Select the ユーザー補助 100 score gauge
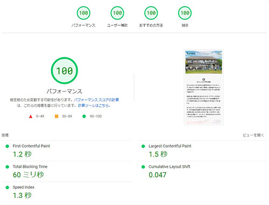269x205 pixels. tap(117, 13)
